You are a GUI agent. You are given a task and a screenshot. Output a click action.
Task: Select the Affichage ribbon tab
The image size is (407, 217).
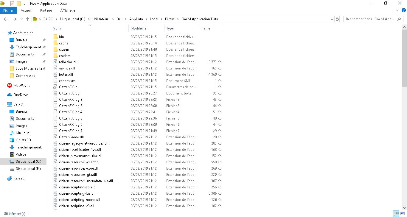click(68, 10)
